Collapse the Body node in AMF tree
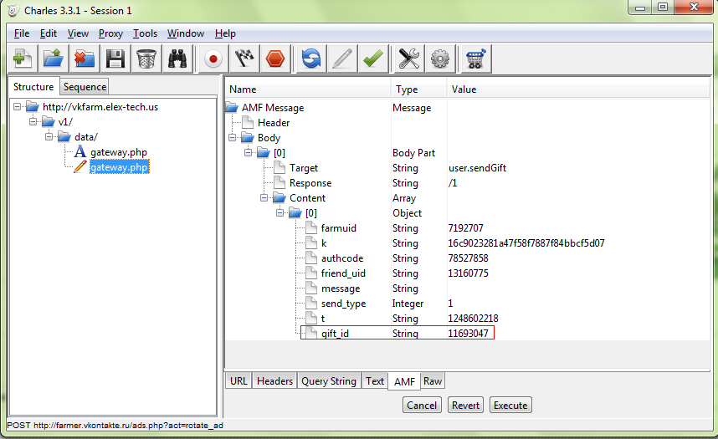The width and height of the screenshot is (718, 439). click(x=232, y=137)
